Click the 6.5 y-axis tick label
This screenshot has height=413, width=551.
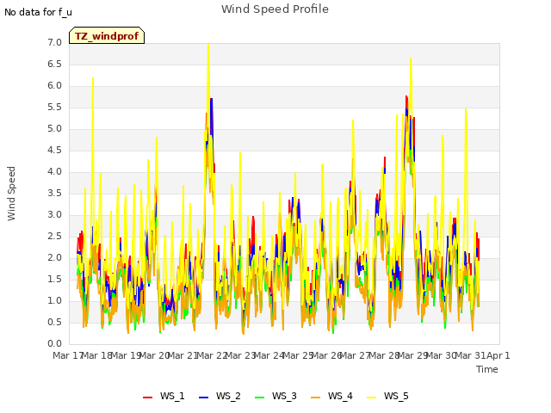tap(54, 65)
